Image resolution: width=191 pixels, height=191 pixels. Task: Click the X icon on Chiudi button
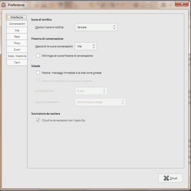(166, 178)
